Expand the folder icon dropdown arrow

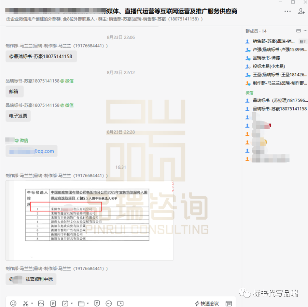tap(88, 303)
